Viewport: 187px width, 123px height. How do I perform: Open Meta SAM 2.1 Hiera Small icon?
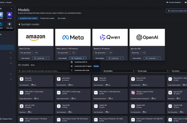[x=22, y=93]
